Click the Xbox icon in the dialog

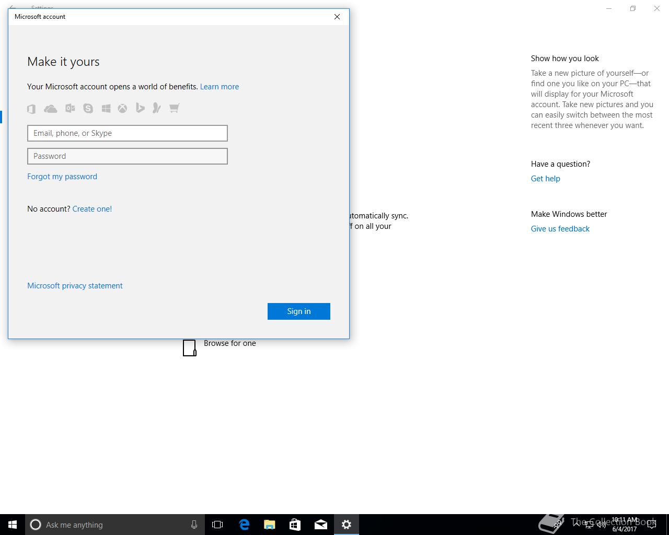pyautogui.click(x=122, y=108)
